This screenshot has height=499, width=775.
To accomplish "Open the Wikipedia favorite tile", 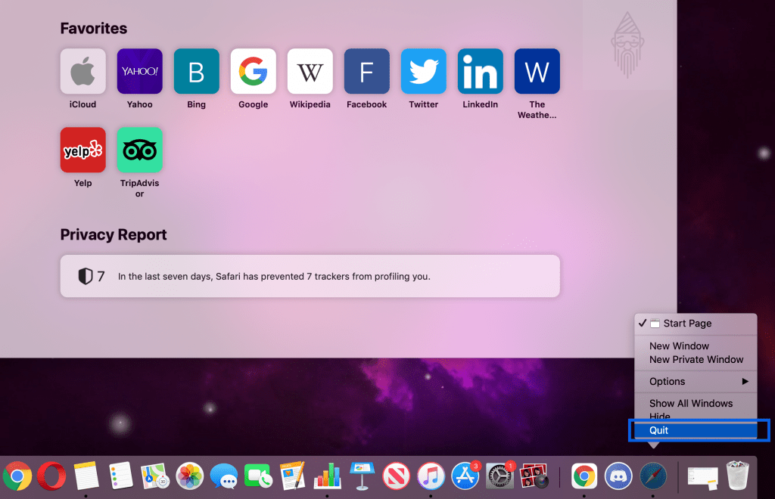I will click(x=310, y=71).
